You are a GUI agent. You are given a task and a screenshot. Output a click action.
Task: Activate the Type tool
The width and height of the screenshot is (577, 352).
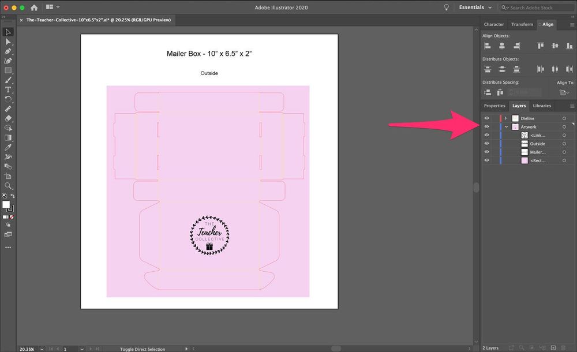[8, 91]
